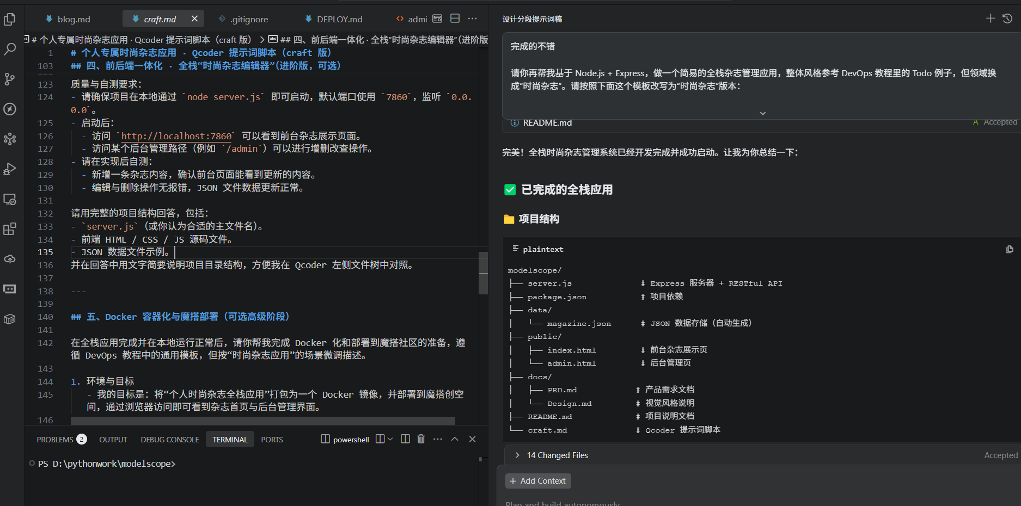This screenshot has width=1021, height=506.
Task: Select the Remote Explorer icon
Action: point(10,199)
